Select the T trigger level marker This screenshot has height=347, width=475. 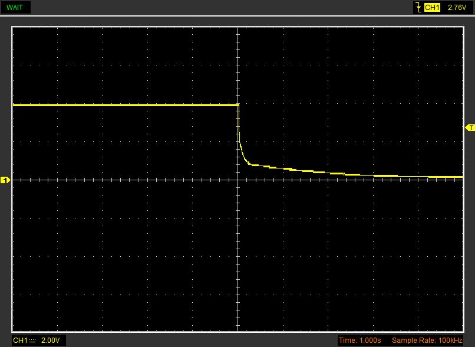pyautogui.click(x=470, y=128)
